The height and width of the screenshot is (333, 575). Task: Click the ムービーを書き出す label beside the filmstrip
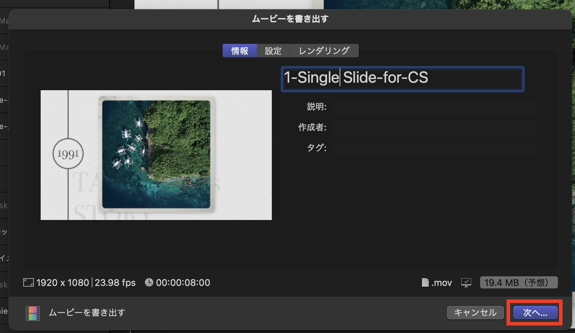pyautogui.click(x=87, y=313)
